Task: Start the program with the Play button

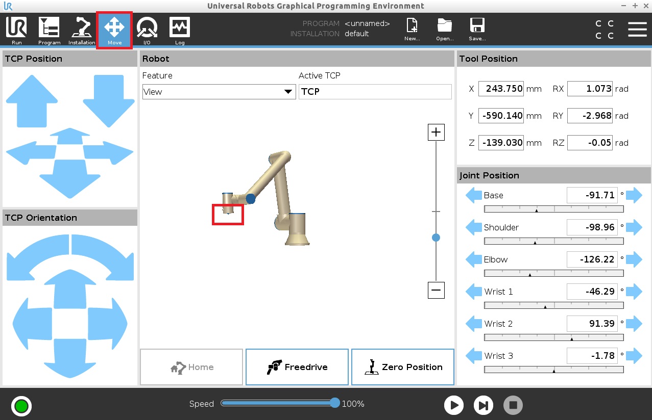Action: (453, 405)
